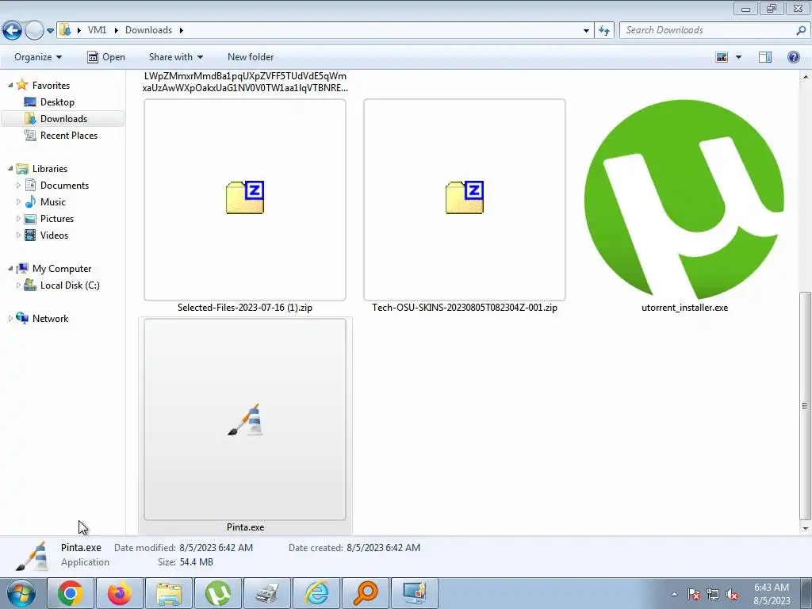Click the Forward navigation arrow button
This screenshot has width=812, height=609.
[34, 31]
